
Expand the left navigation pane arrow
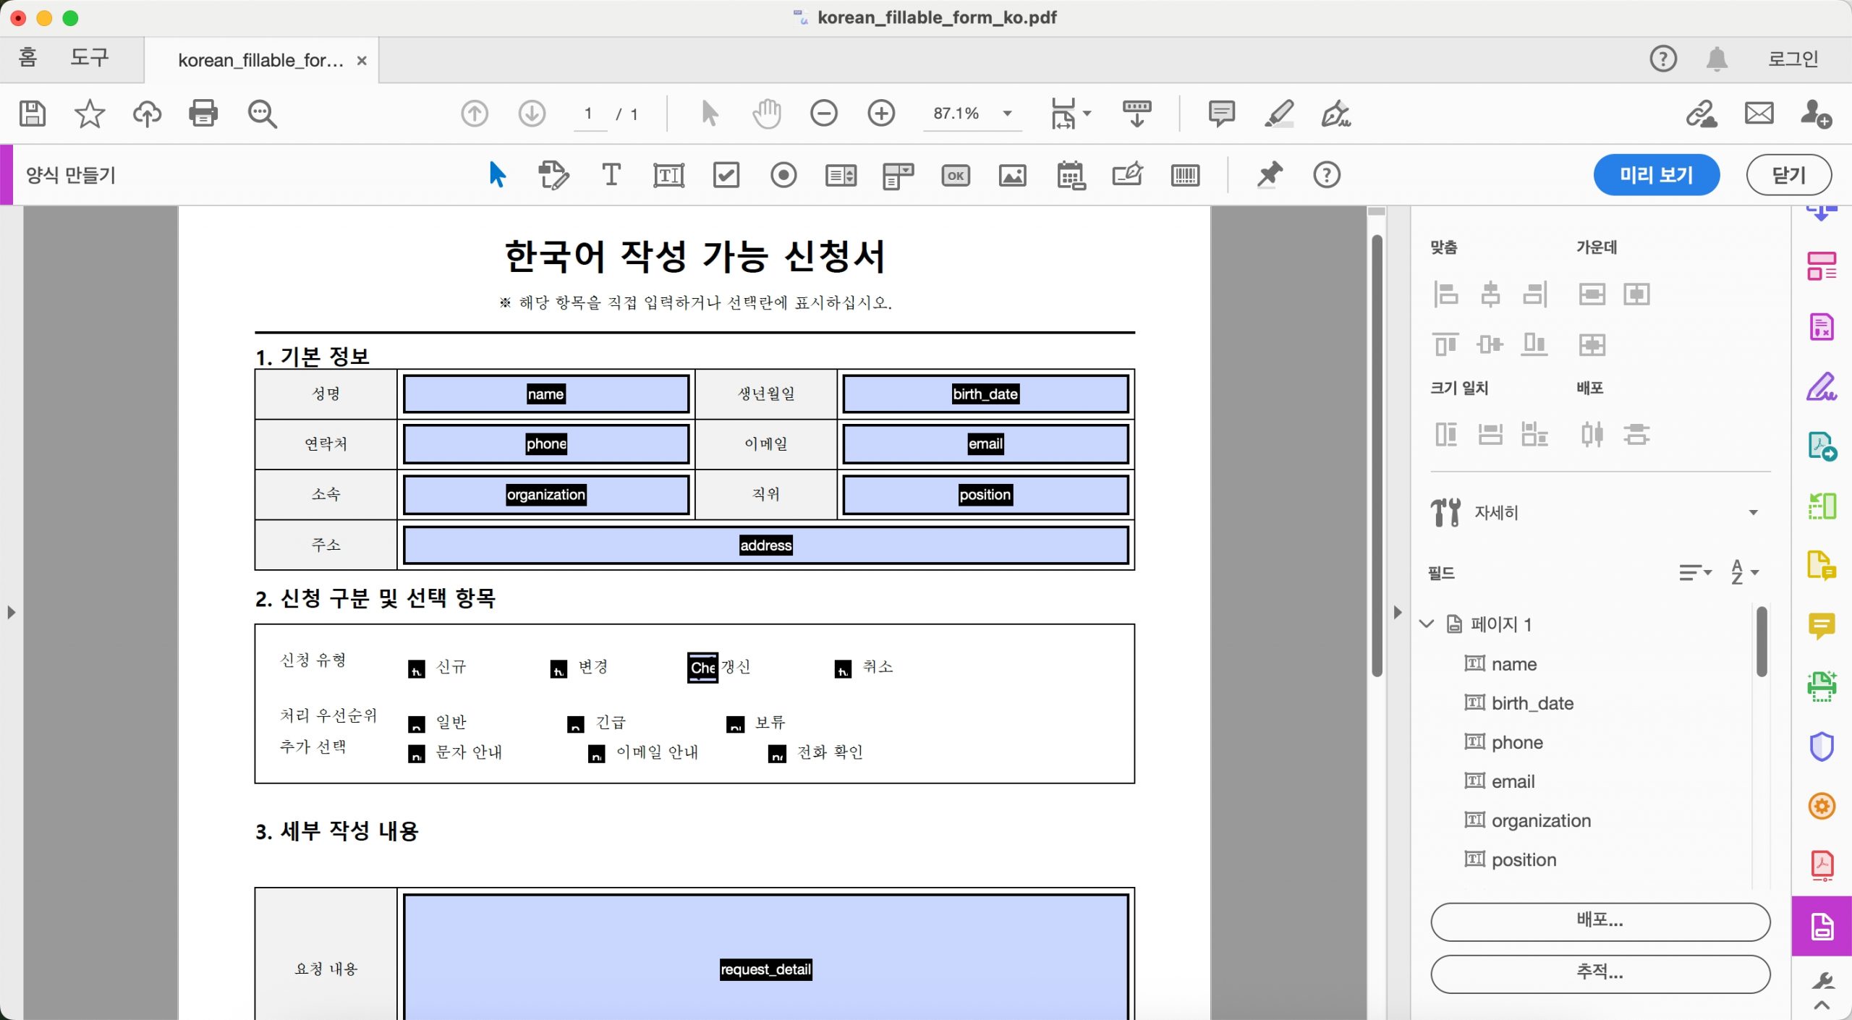pyautogui.click(x=11, y=613)
